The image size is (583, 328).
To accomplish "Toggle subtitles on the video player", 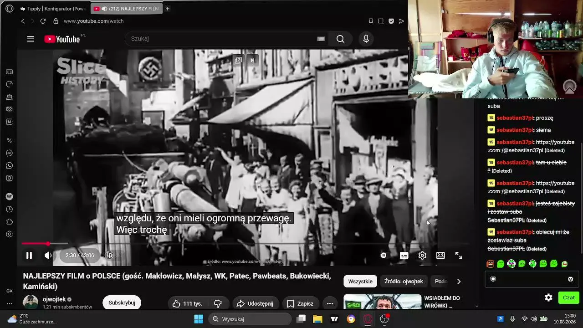I will point(404,256).
